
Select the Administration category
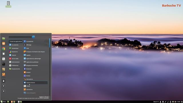(x=14, y=62)
